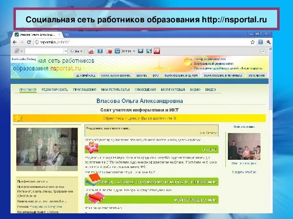293x219 pixels.
Task: Open the «Алые паруса» project link
Action: click(228, 69)
